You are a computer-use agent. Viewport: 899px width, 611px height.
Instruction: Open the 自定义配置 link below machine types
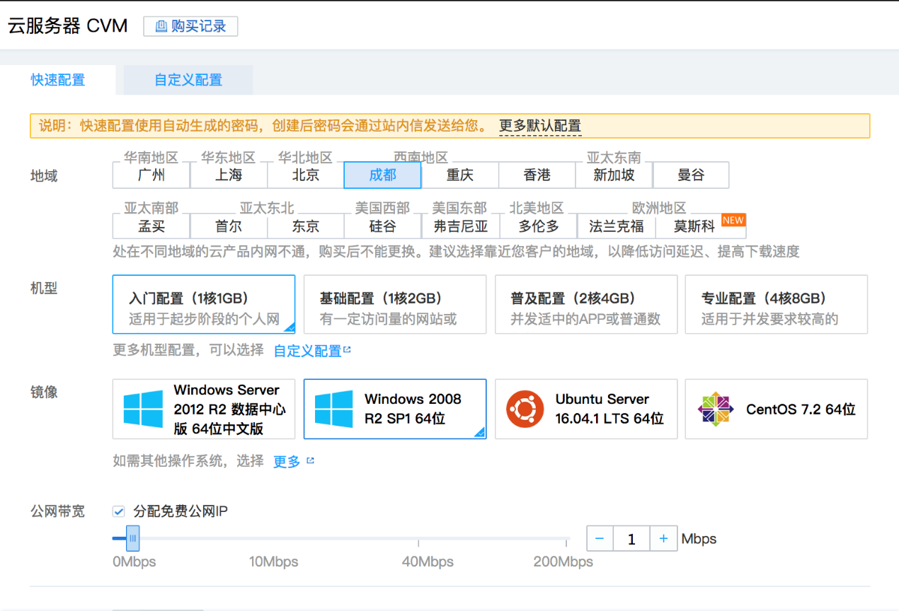(307, 350)
